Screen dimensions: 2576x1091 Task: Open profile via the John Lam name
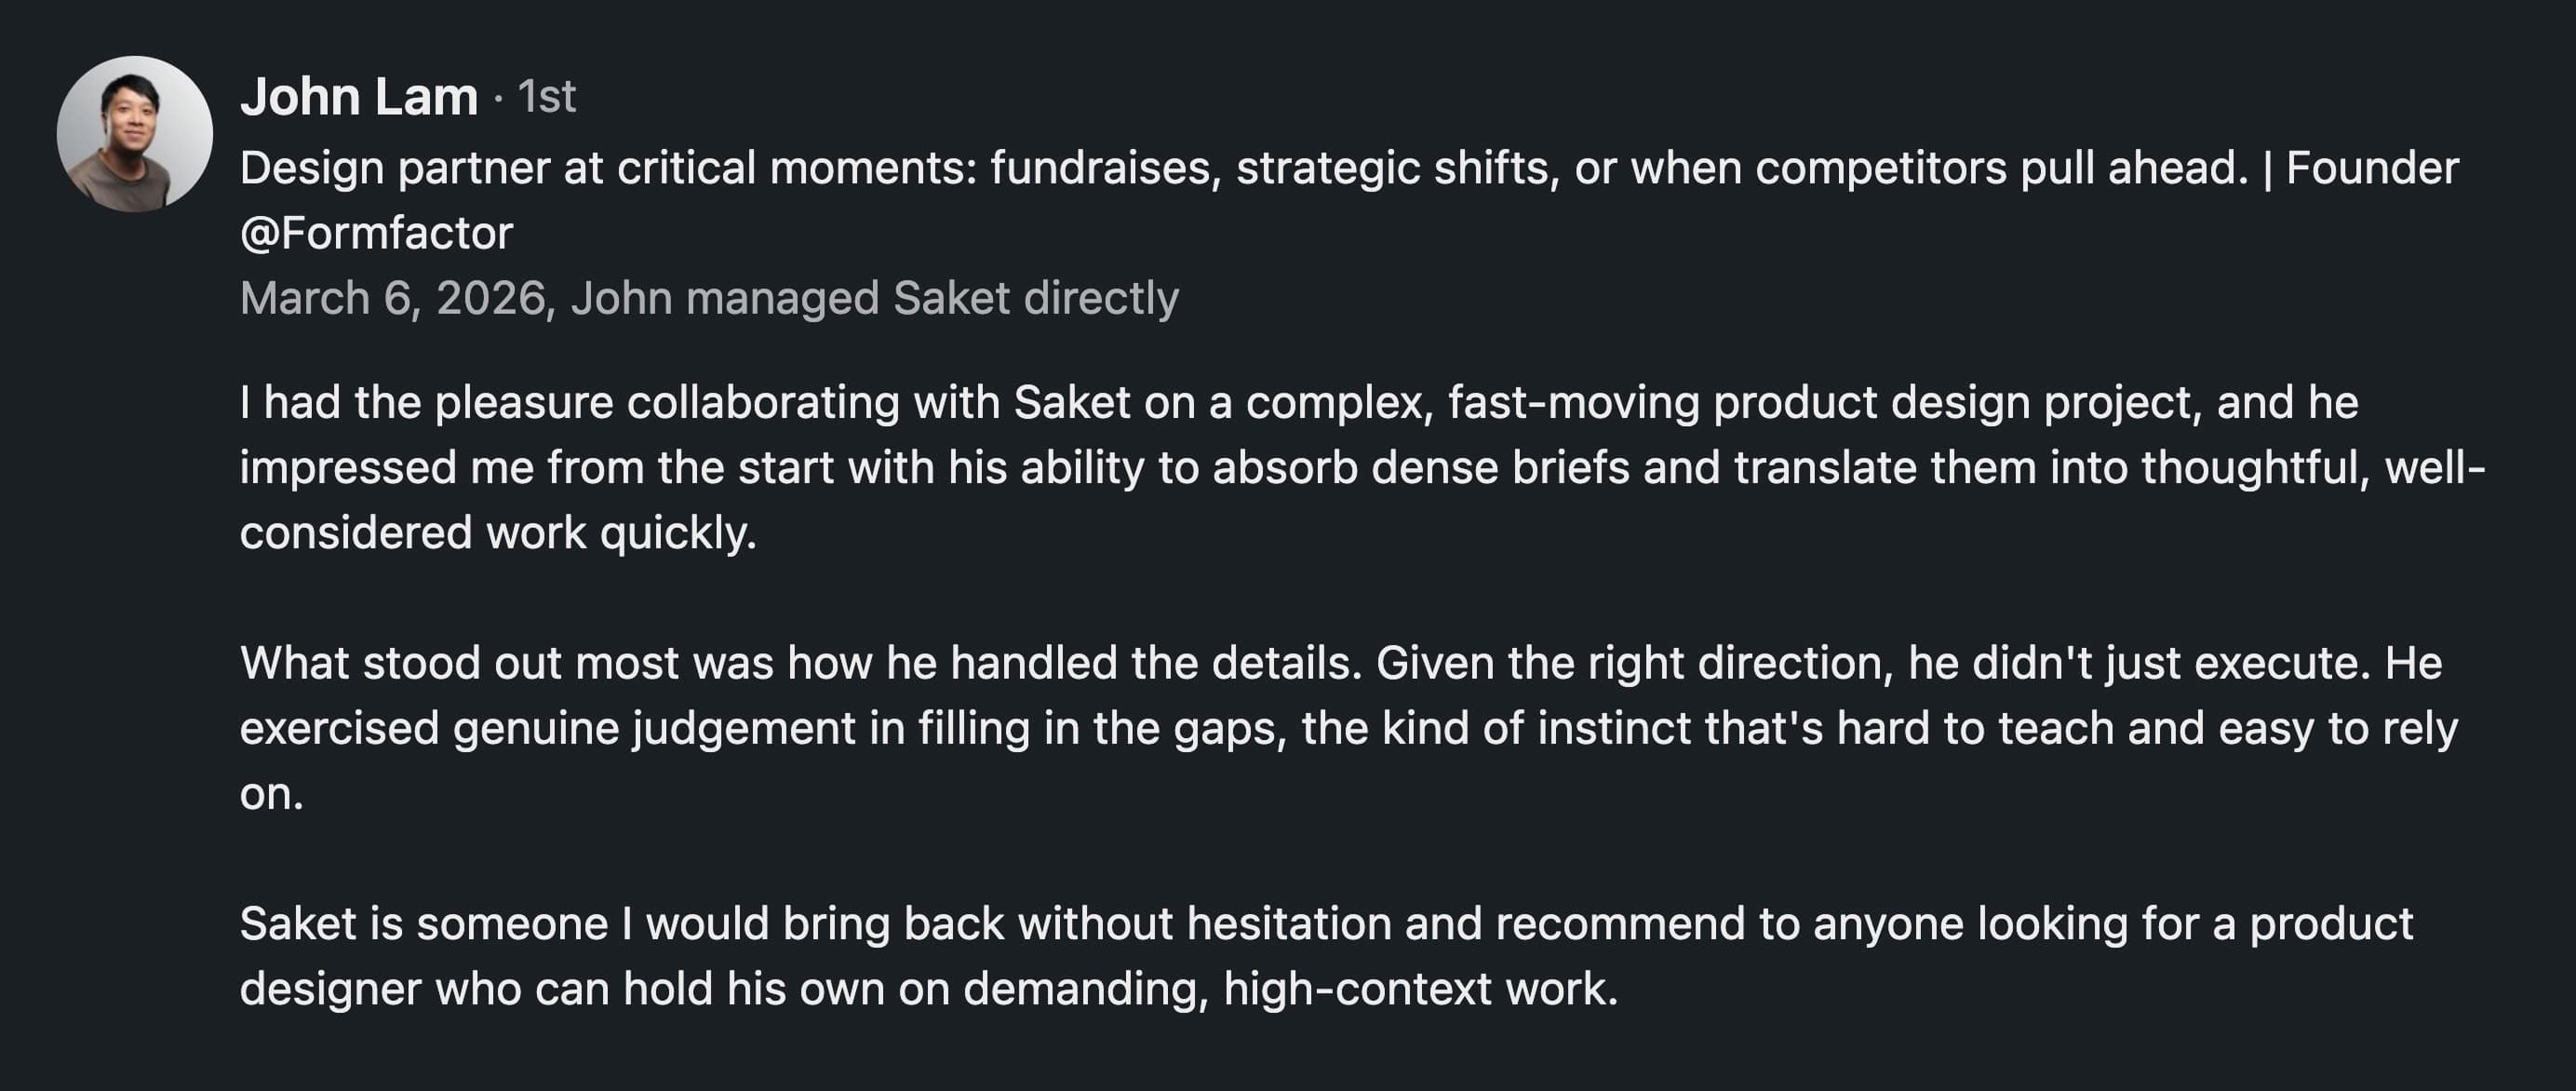[359, 97]
